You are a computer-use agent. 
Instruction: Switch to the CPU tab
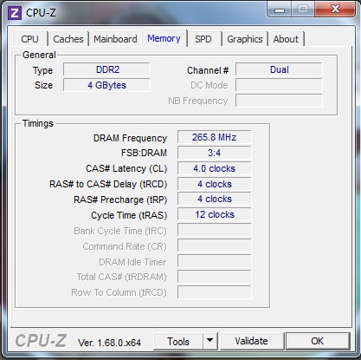pyautogui.click(x=29, y=39)
